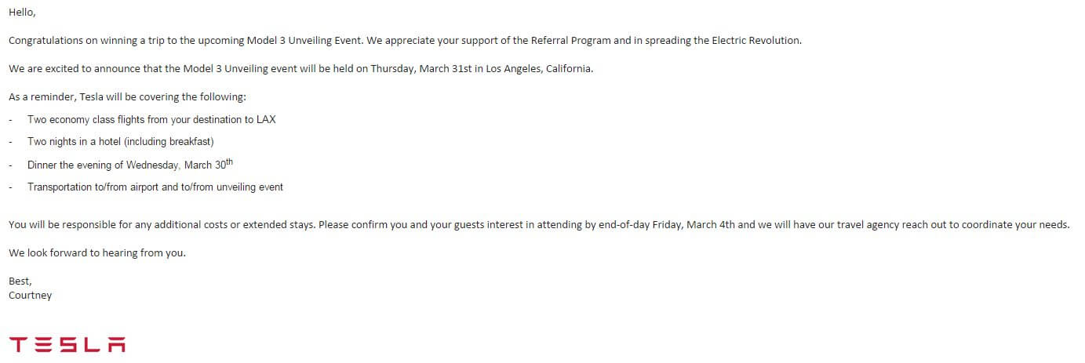Click "We look forward to hearing" line
Image resolution: width=1085 pixels, height=363 pixels.
coord(97,253)
